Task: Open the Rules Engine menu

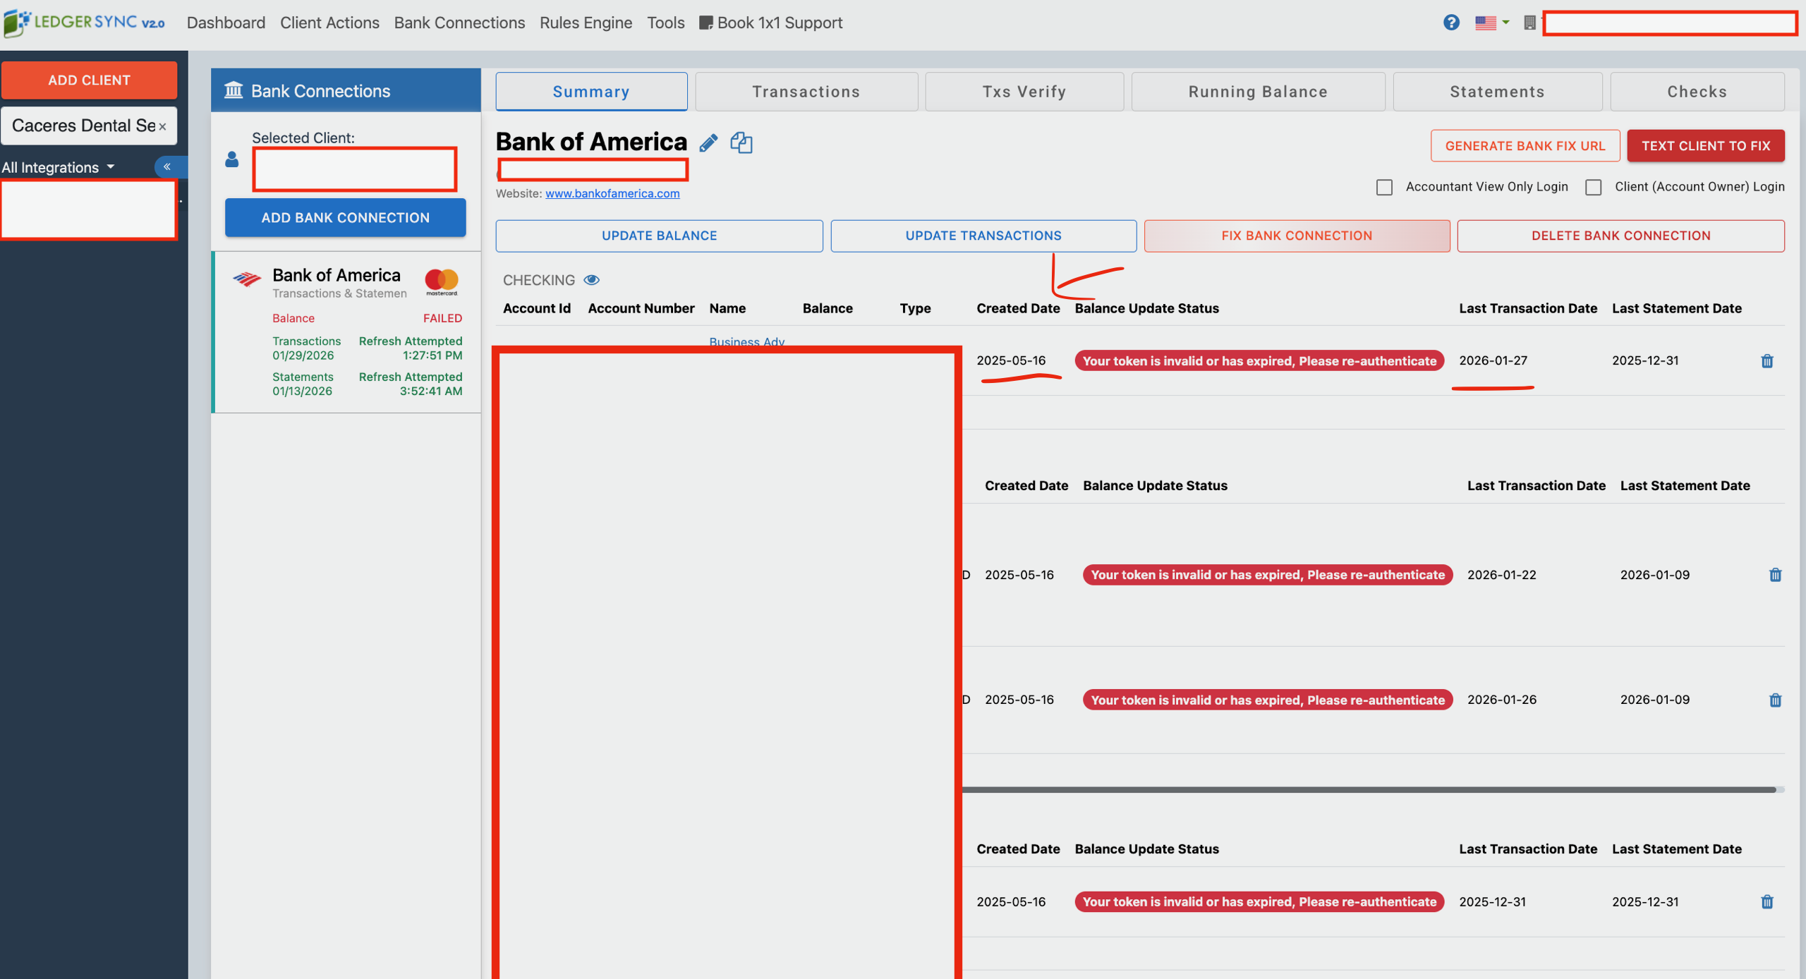Action: 585,23
